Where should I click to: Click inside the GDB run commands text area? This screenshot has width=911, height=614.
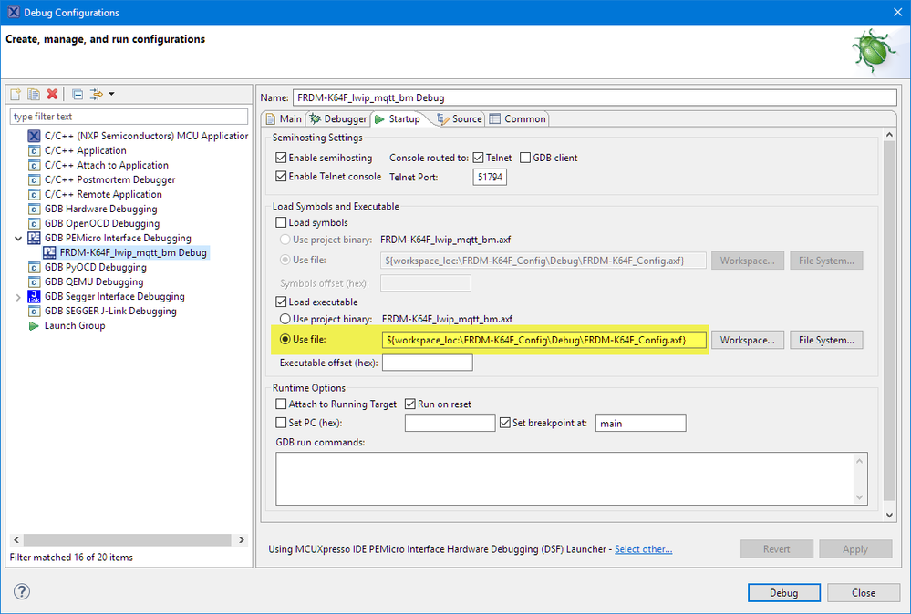(572, 479)
